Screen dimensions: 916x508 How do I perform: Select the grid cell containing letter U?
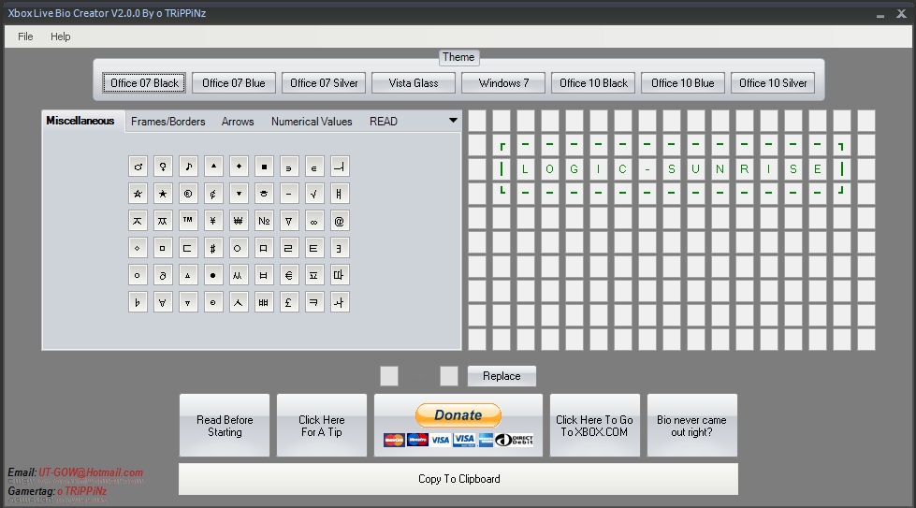(x=696, y=169)
